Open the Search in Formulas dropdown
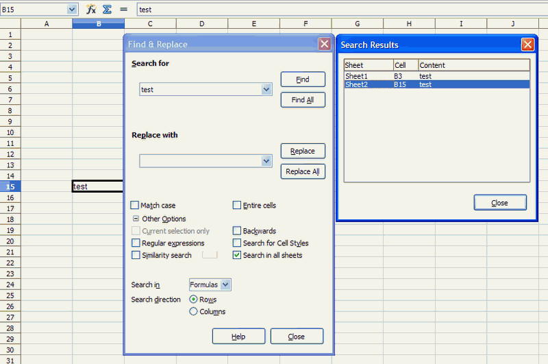This screenshot has height=364, width=548. pos(226,284)
